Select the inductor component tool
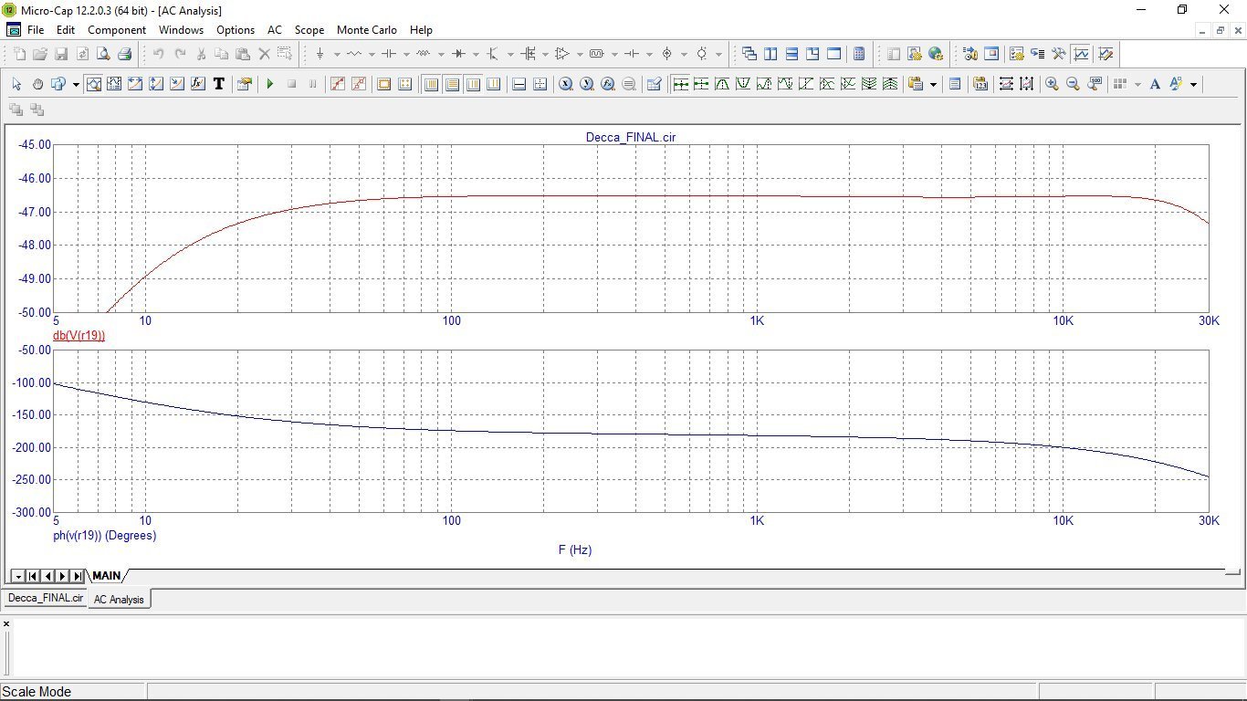The image size is (1247, 701). [424, 54]
